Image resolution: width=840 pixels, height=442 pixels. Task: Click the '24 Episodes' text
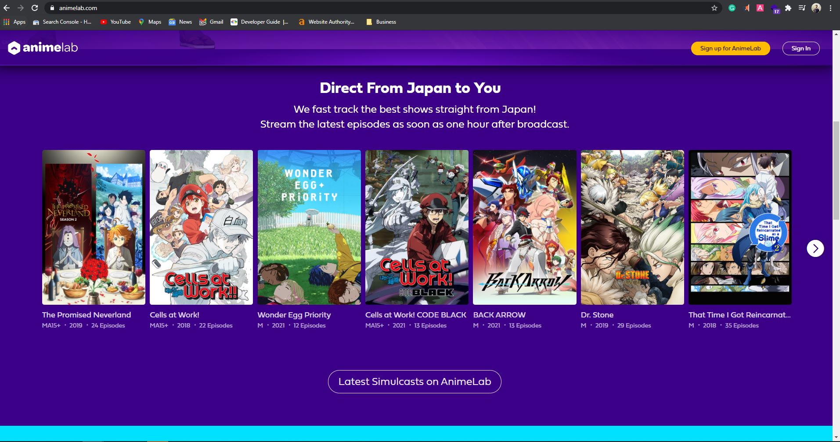(x=108, y=325)
